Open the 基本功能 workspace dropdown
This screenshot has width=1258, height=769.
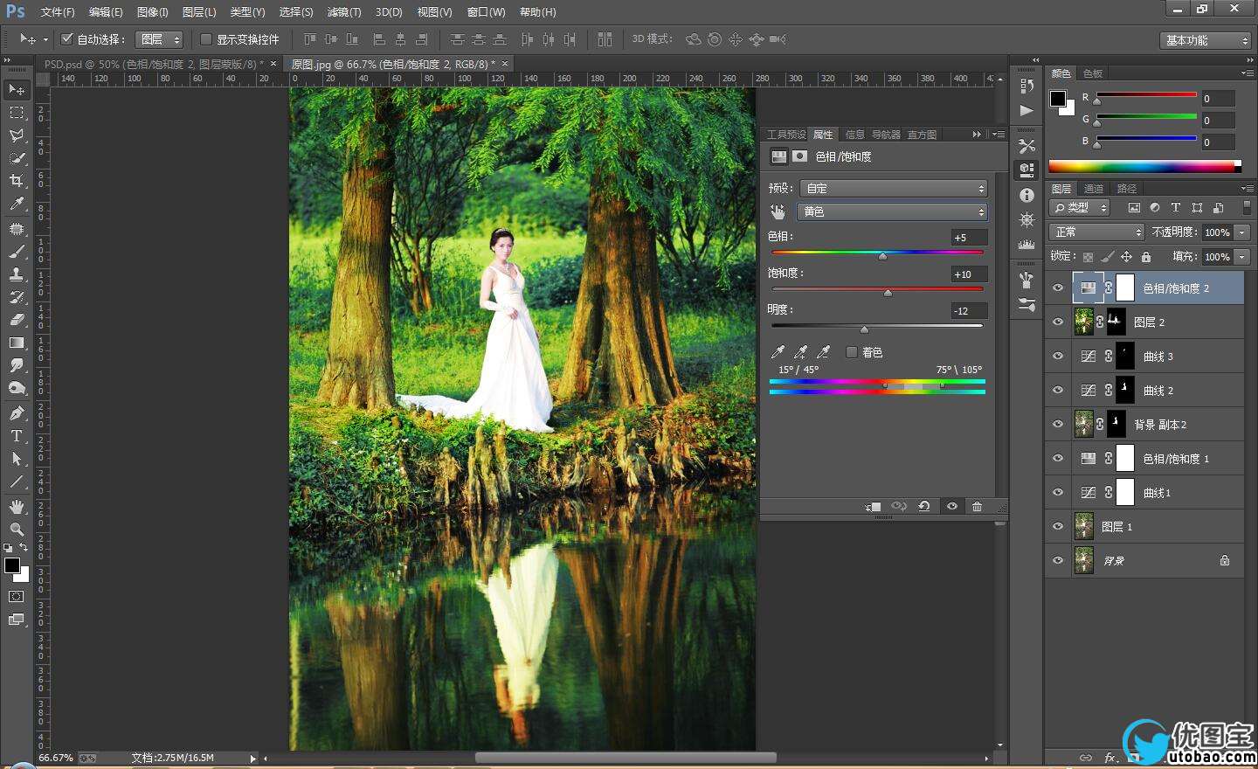1207,40
